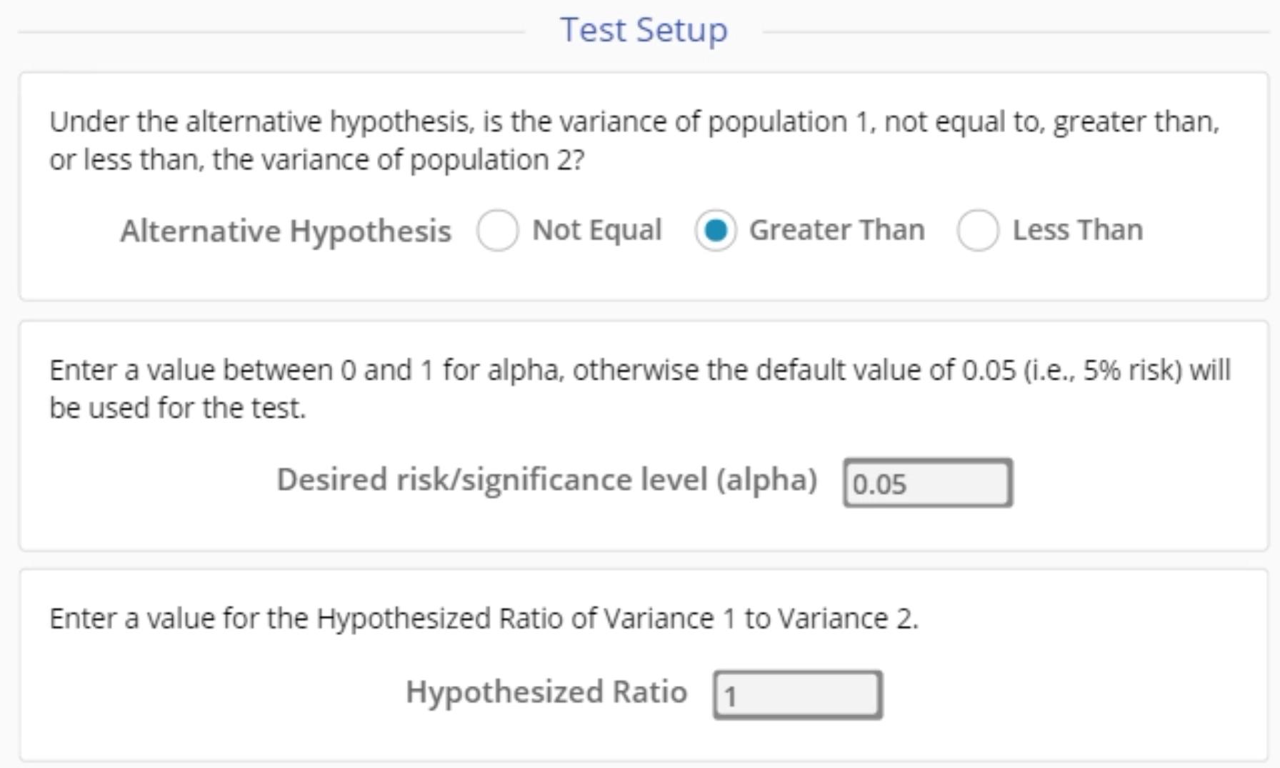Click the divider line right of Test Setup
This screenshot has width=1280, height=768.
[1014, 31]
